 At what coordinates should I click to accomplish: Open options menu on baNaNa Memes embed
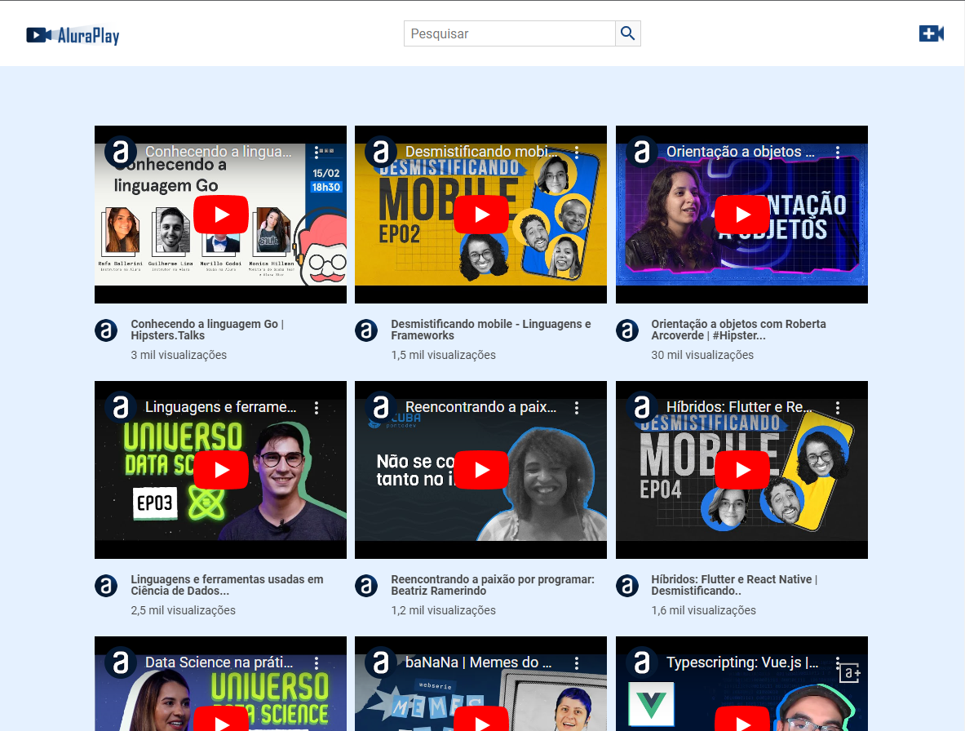(577, 662)
